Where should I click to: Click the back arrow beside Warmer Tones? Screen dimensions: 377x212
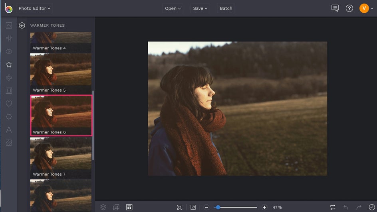click(22, 26)
